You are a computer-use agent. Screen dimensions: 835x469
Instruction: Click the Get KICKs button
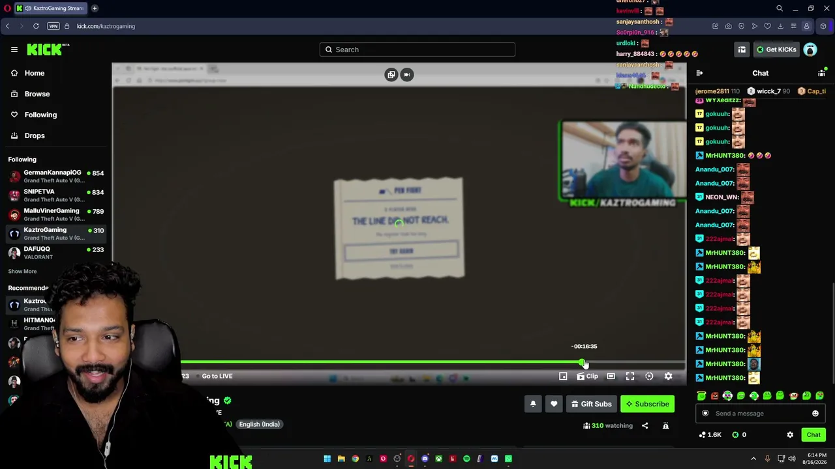point(776,50)
